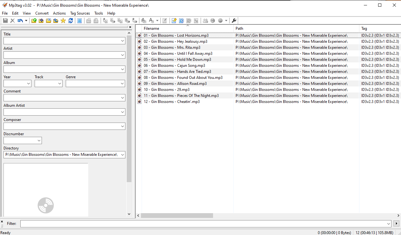Click Change directory folder icon with green check
Screen dimensions: 401x235
[x=34, y=21]
